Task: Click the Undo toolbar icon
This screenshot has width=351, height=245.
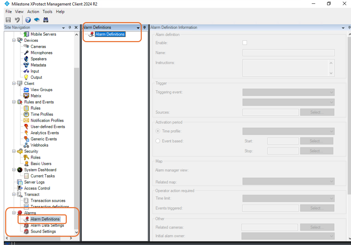Action: (x=17, y=20)
